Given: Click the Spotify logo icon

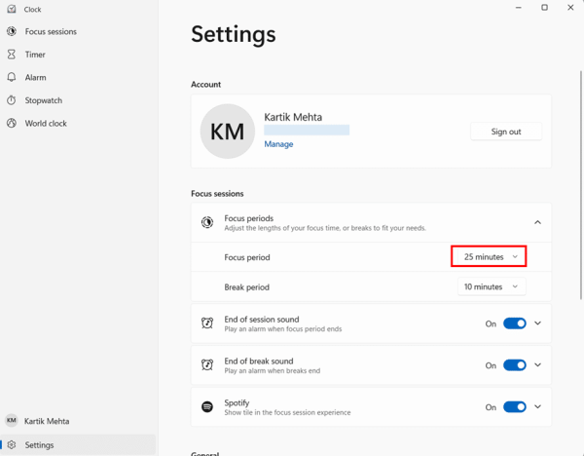Looking at the screenshot, I should (207, 406).
